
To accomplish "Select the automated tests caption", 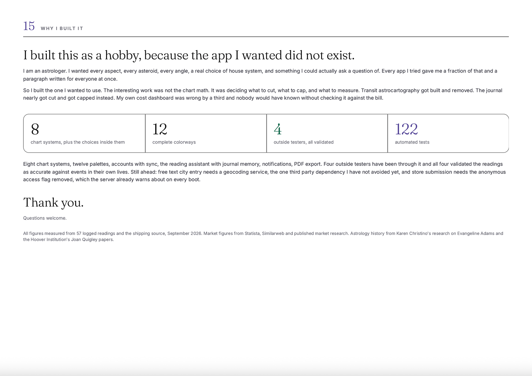I will (x=412, y=142).
